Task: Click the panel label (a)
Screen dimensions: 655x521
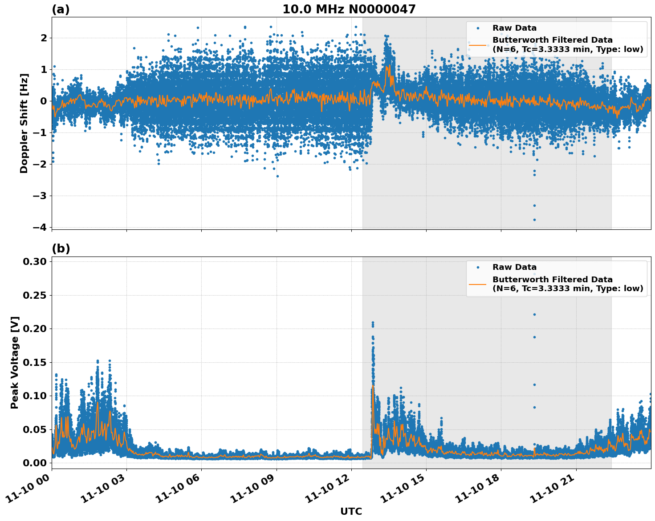Action: tap(60, 8)
